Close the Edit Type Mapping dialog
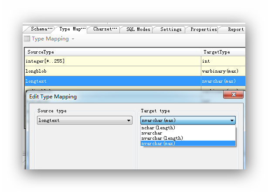This screenshot has height=192, width=268. click(233, 94)
